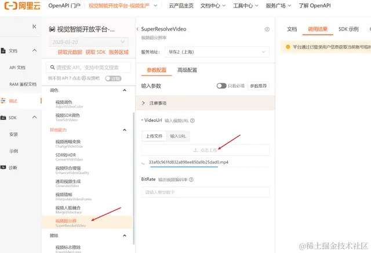
Task: Toggle the 只看必填 switch
Action: 221,86
